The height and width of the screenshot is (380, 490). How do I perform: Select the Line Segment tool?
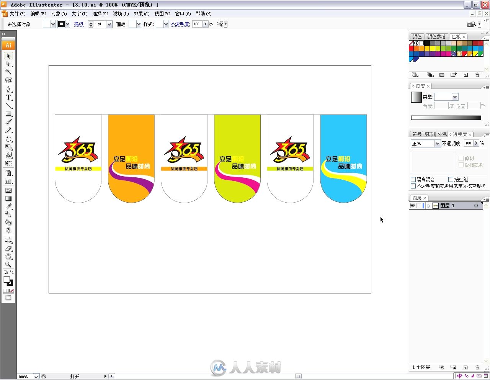pos(8,105)
